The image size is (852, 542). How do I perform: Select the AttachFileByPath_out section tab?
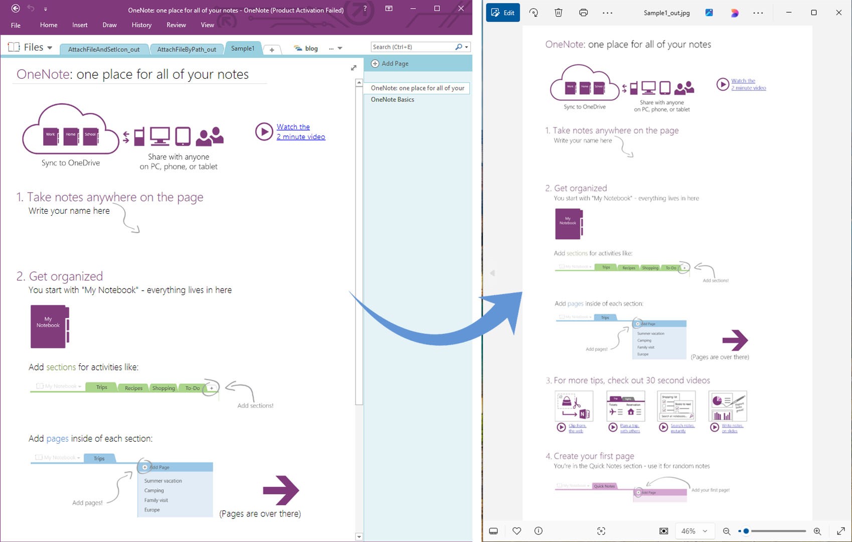[x=187, y=49]
